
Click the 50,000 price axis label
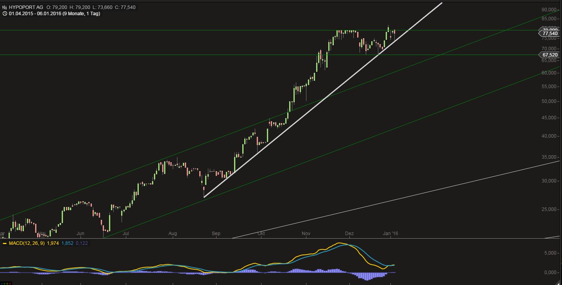point(550,101)
